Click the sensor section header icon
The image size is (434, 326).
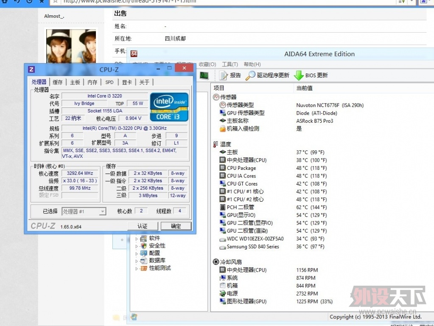pyautogui.click(x=216, y=97)
